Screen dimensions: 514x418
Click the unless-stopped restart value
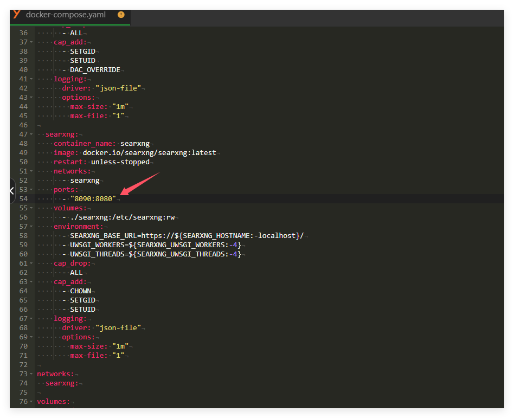pyautogui.click(x=121, y=162)
